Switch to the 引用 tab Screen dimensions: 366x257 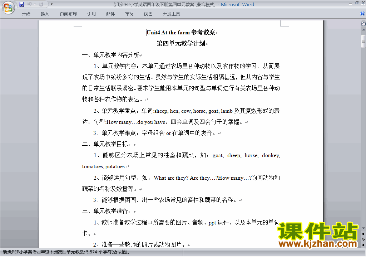pos(91,14)
